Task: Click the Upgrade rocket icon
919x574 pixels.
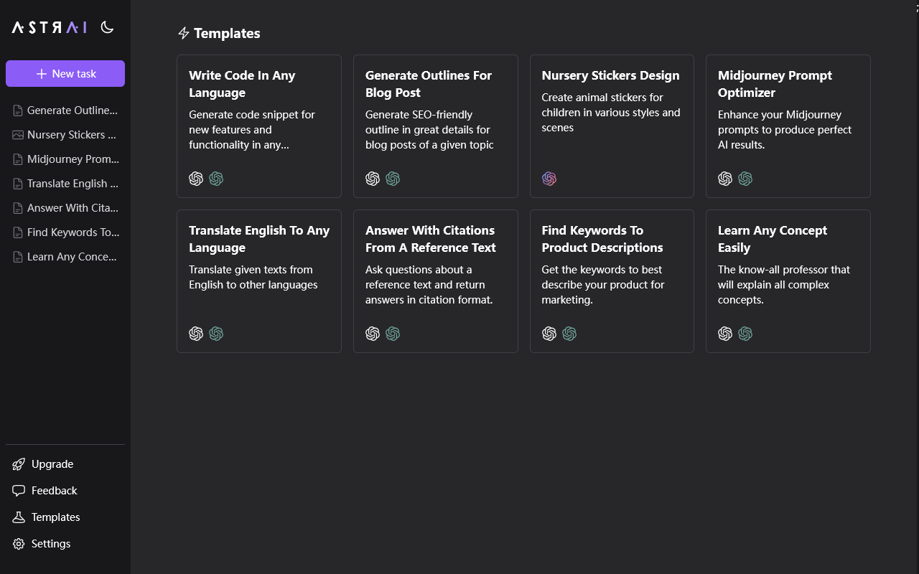Action: (19, 464)
